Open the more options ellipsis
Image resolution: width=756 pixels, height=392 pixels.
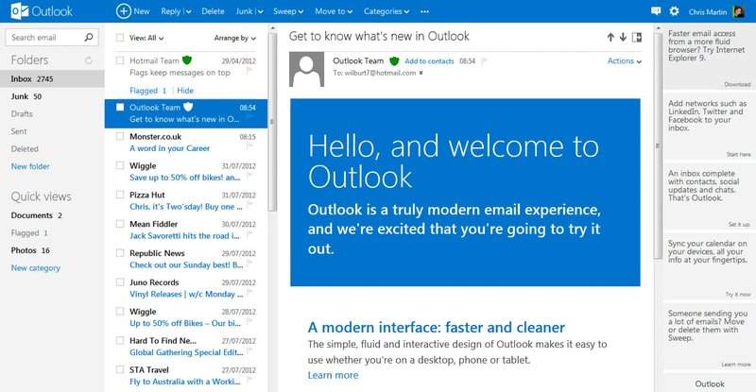click(424, 11)
